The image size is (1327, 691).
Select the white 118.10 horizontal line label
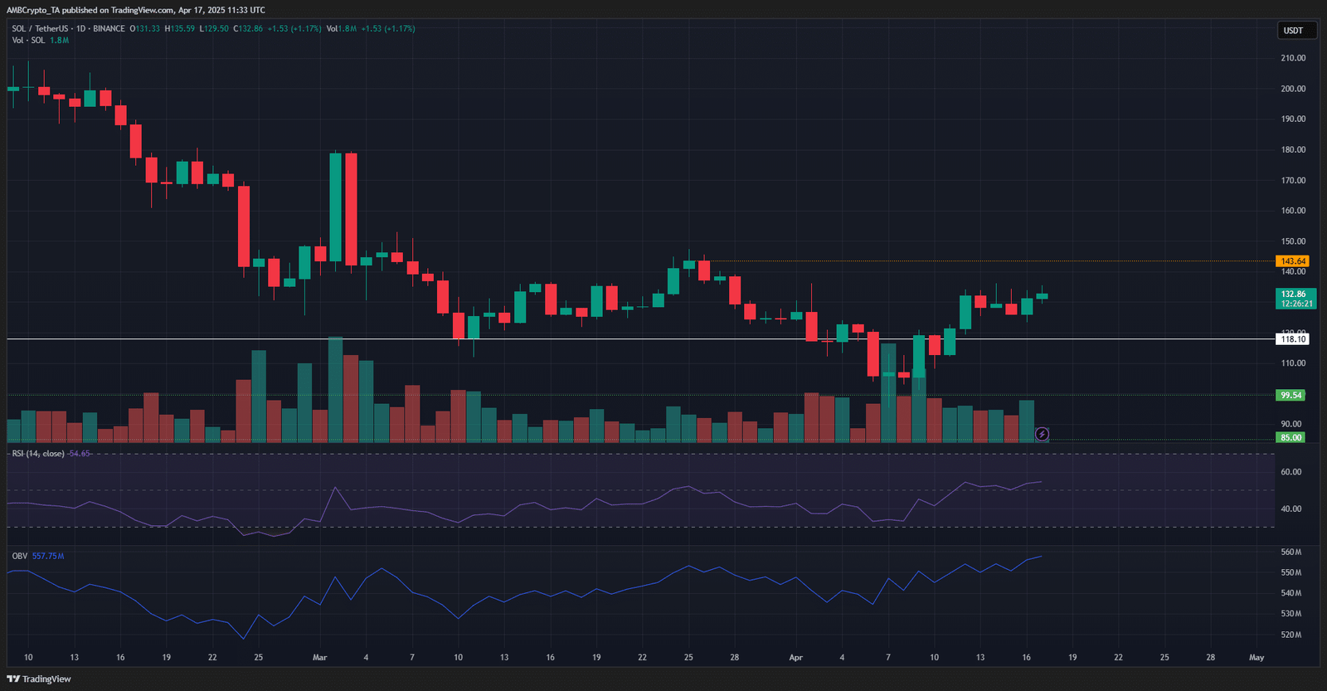(x=1292, y=338)
